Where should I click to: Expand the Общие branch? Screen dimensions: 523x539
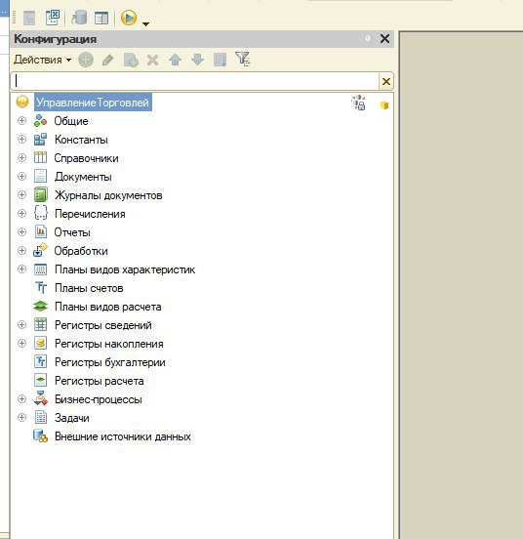coord(21,121)
